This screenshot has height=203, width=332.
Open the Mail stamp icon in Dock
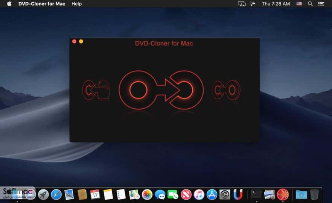(x=69, y=194)
